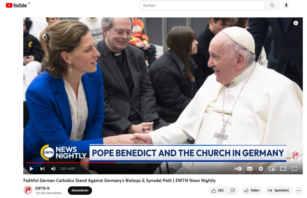The width and height of the screenshot is (307, 198).
Task: Enable miniplayer mode
Action: (x=272, y=169)
